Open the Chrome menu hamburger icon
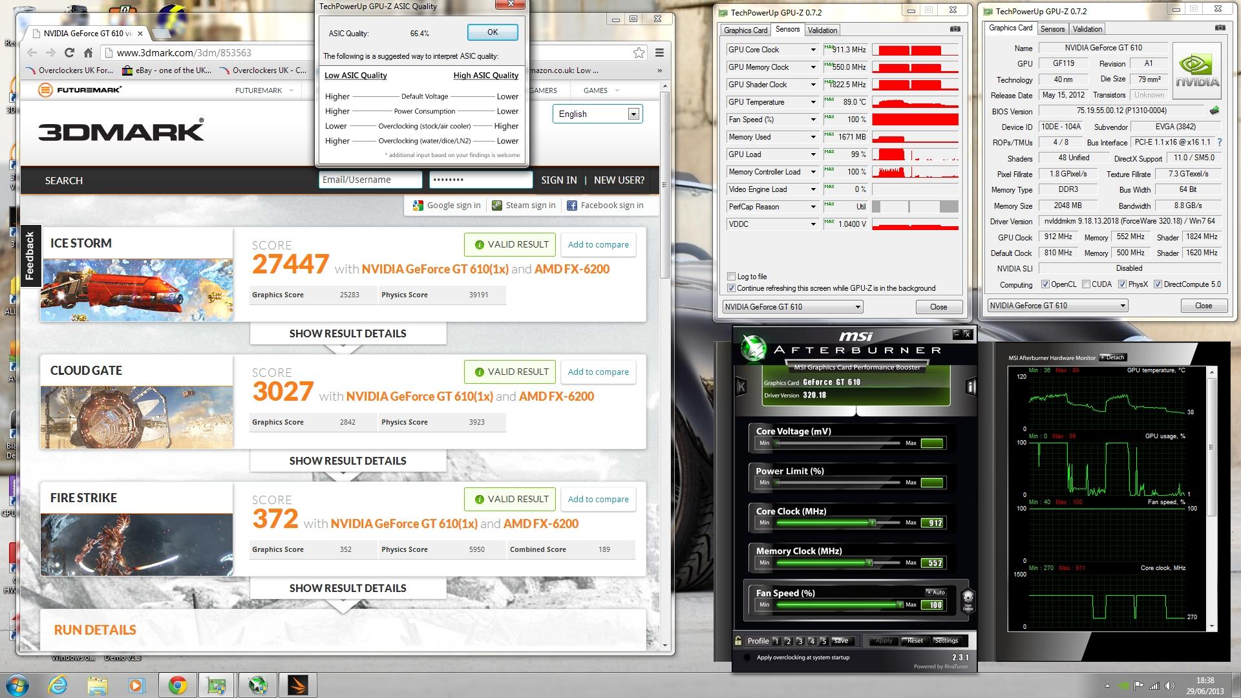1241x698 pixels. 659,53
